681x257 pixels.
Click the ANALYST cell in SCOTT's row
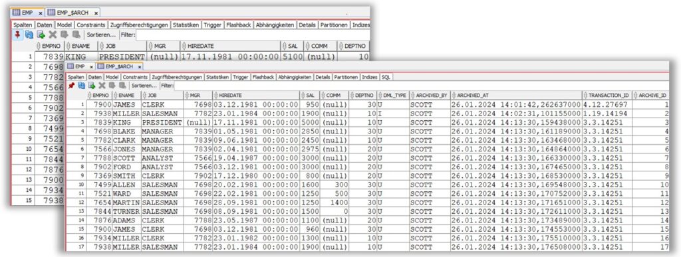point(162,158)
